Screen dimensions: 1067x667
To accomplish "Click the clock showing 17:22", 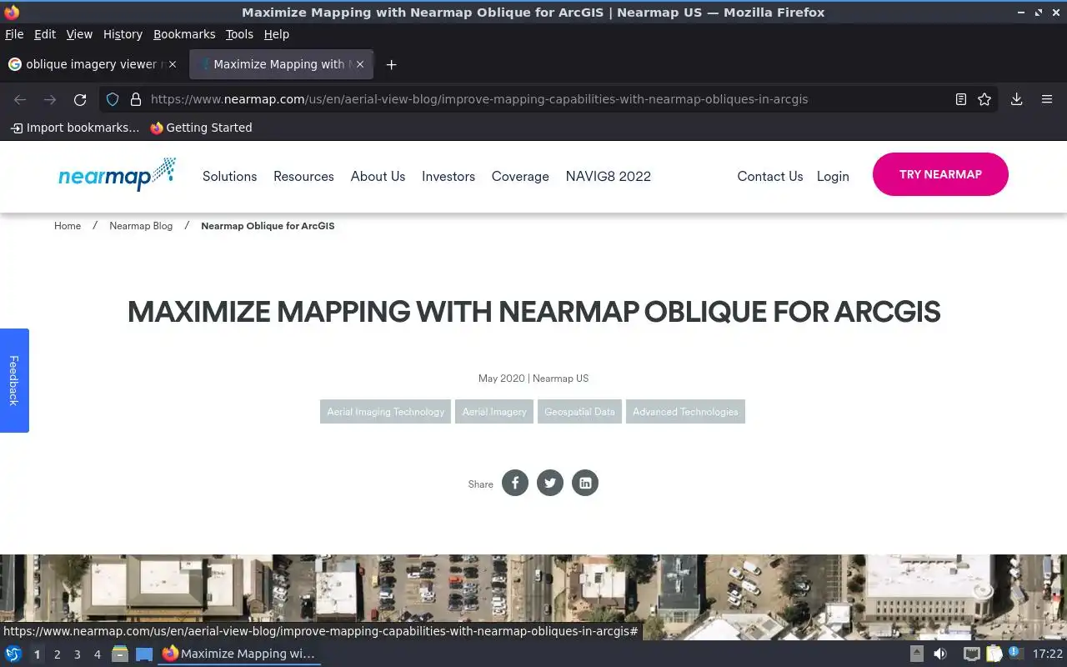I will (1048, 654).
